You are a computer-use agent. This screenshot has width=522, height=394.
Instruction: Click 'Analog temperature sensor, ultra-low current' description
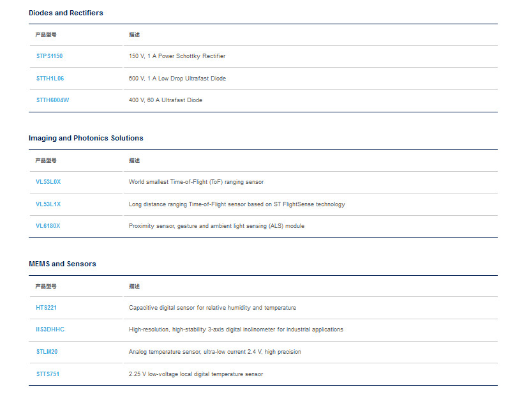tap(214, 352)
